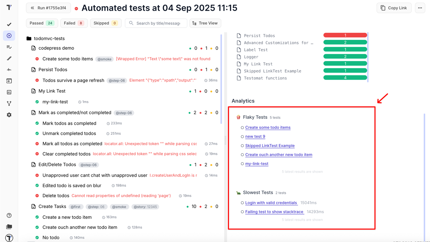This screenshot has height=242, width=430.
Task: Open the Settings gear in sidebar
Action: pyautogui.click(x=9, y=115)
